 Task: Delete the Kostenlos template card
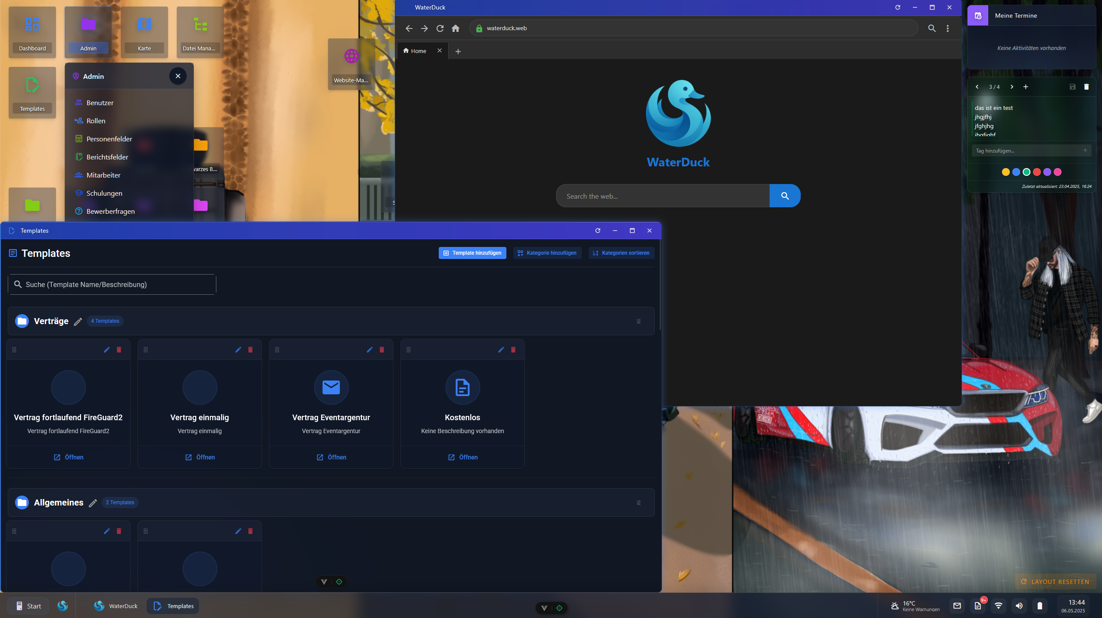pyautogui.click(x=513, y=350)
